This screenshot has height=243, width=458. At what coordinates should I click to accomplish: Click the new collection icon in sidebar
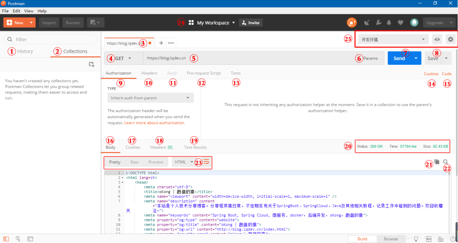coord(91,64)
